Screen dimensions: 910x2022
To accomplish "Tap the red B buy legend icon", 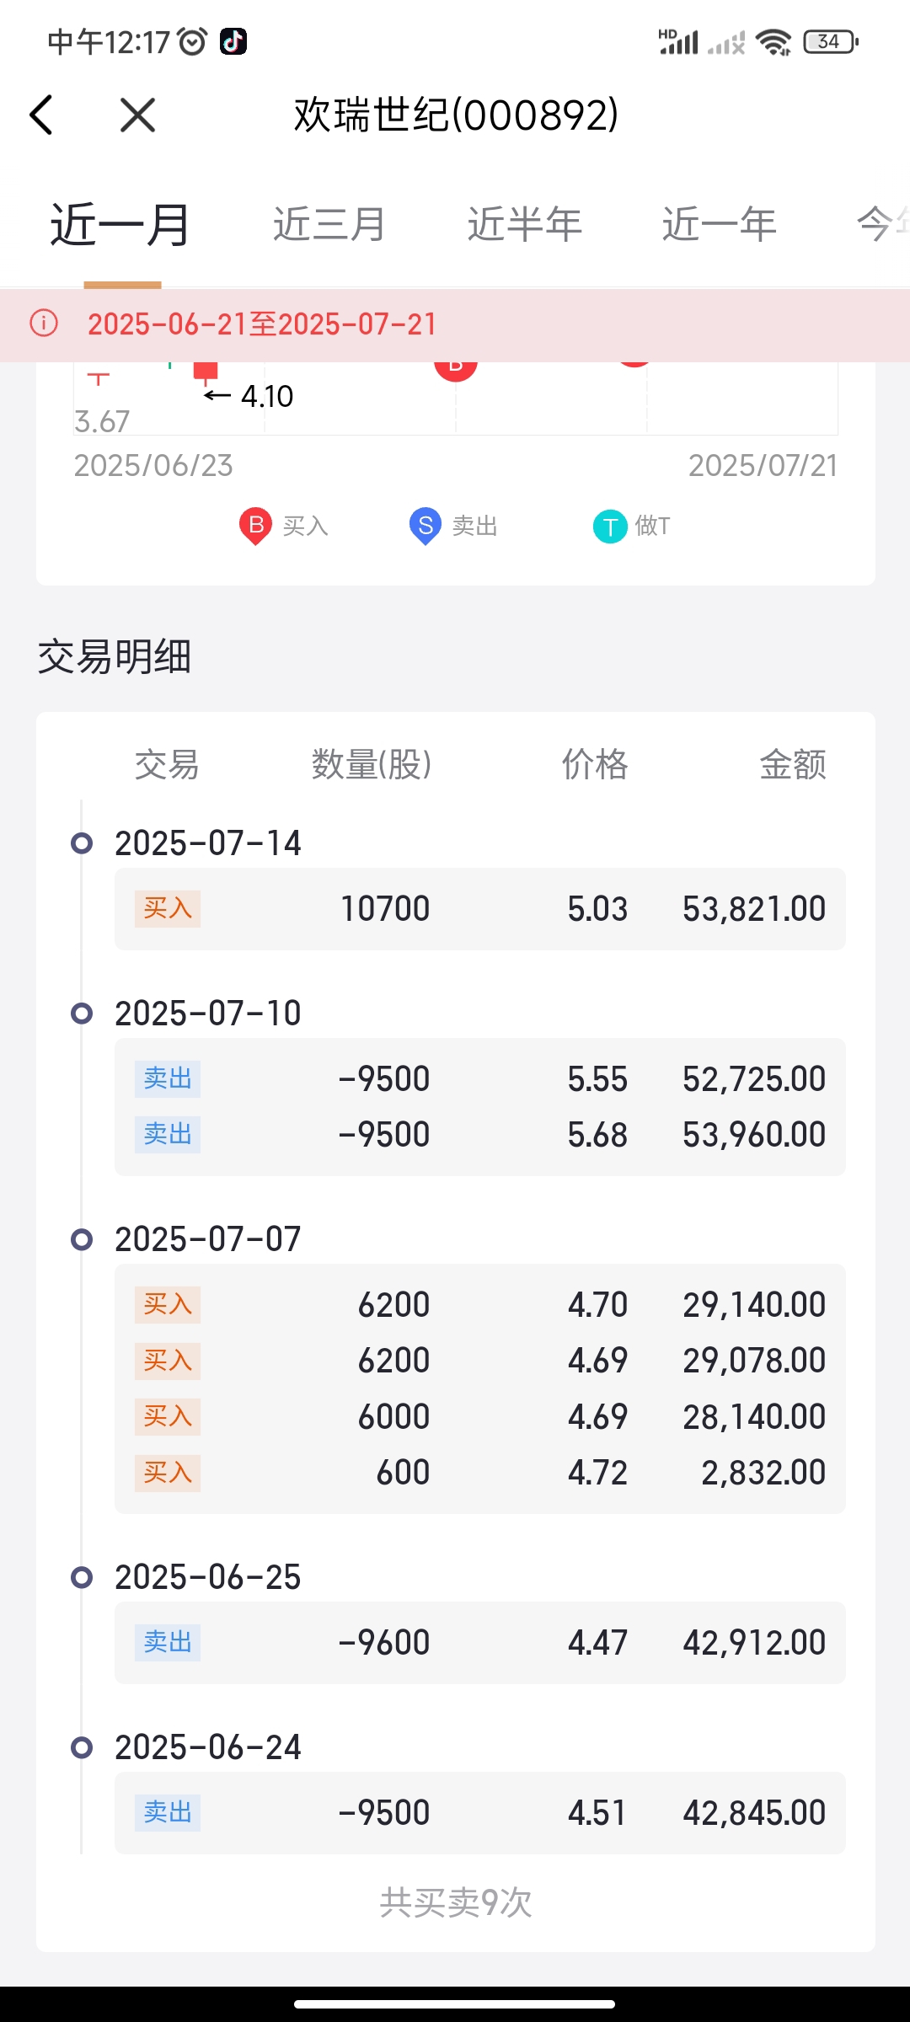I will (255, 526).
